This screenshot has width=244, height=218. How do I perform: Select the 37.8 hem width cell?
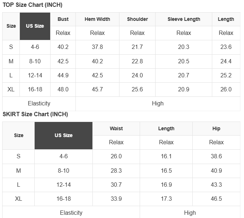[97, 47]
